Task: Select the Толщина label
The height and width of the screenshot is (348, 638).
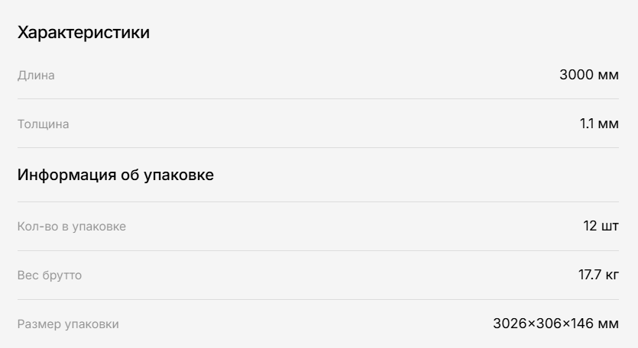Action: click(43, 124)
